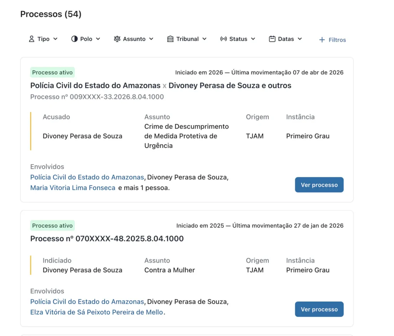Open the Tribunal filter chevron
This screenshot has height=336, width=394.
tap(204, 39)
